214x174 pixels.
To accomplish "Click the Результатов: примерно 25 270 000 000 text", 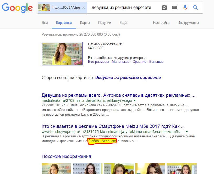I will pos(81,34).
